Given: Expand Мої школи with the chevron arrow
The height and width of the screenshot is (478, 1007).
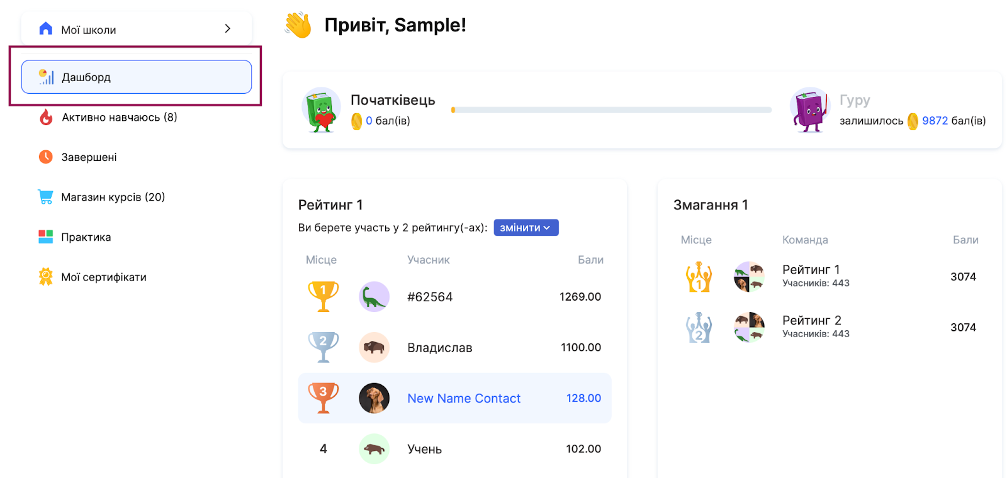Looking at the screenshot, I should click(x=228, y=29).
